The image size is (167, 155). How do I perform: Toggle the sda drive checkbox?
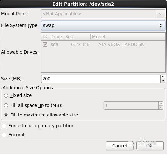pyautogui.click(x=45, y=45)
